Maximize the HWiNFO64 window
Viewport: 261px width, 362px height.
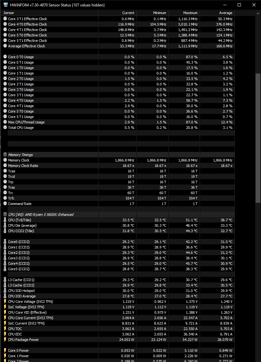[239, 5]
